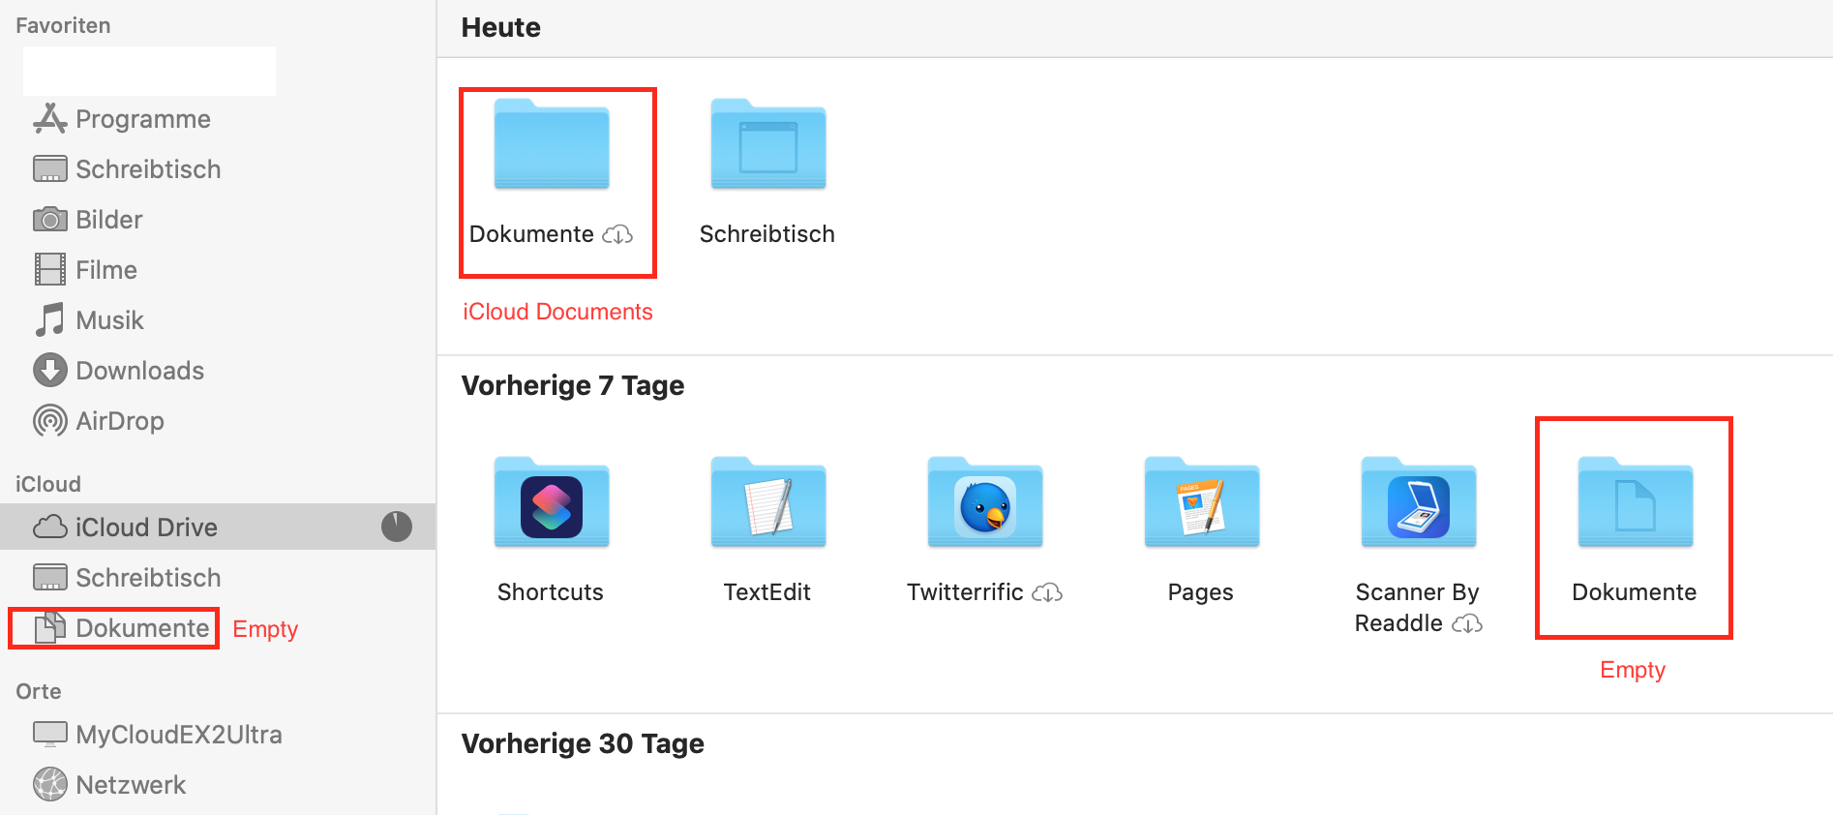Viewport: 1833px width, 815px height.
Task: Open Programme in Favoriten sidebar
Action: click(x=122, y=119)
